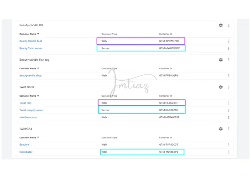
Task: Sort TwistGA4 containers by name arrow
Action: pos(38,137)
